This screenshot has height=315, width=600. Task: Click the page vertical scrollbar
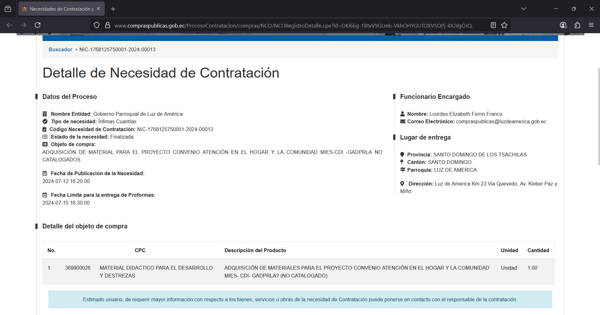(599, 116)
